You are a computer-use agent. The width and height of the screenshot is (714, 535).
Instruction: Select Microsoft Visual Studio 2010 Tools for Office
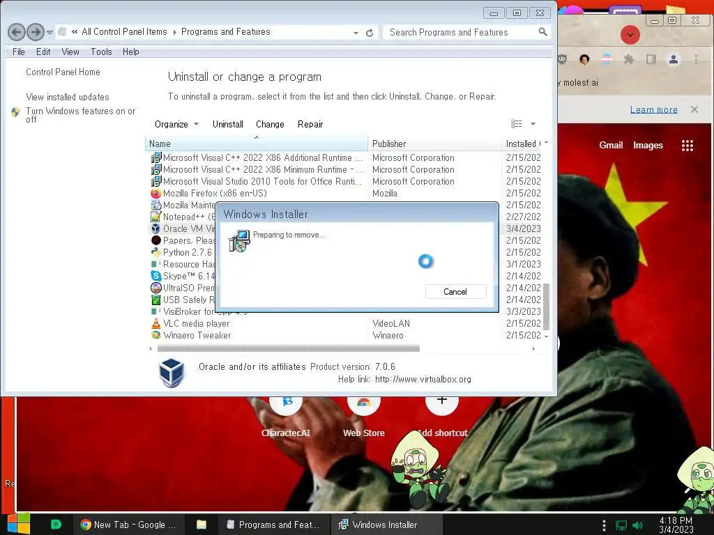(x=262, y=182)
